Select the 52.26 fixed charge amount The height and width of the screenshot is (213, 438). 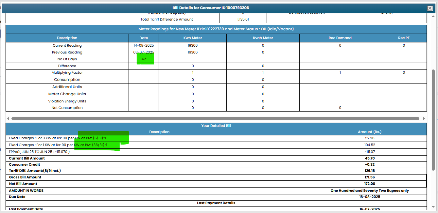[x=370, y=138]
